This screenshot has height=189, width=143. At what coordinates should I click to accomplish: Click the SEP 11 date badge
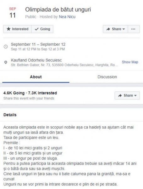tap(13, 13)
